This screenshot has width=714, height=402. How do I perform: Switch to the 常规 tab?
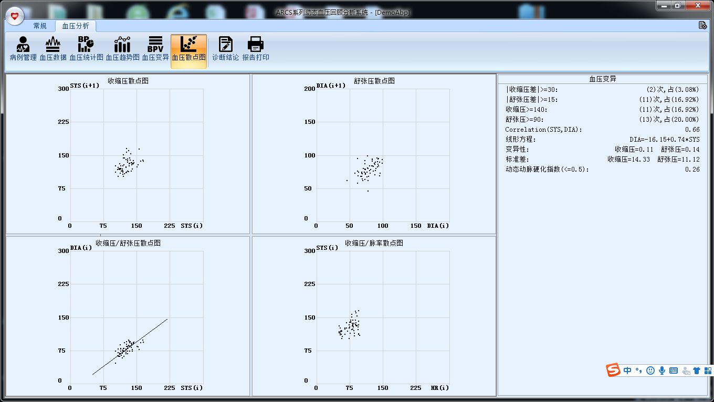(40, 26)
